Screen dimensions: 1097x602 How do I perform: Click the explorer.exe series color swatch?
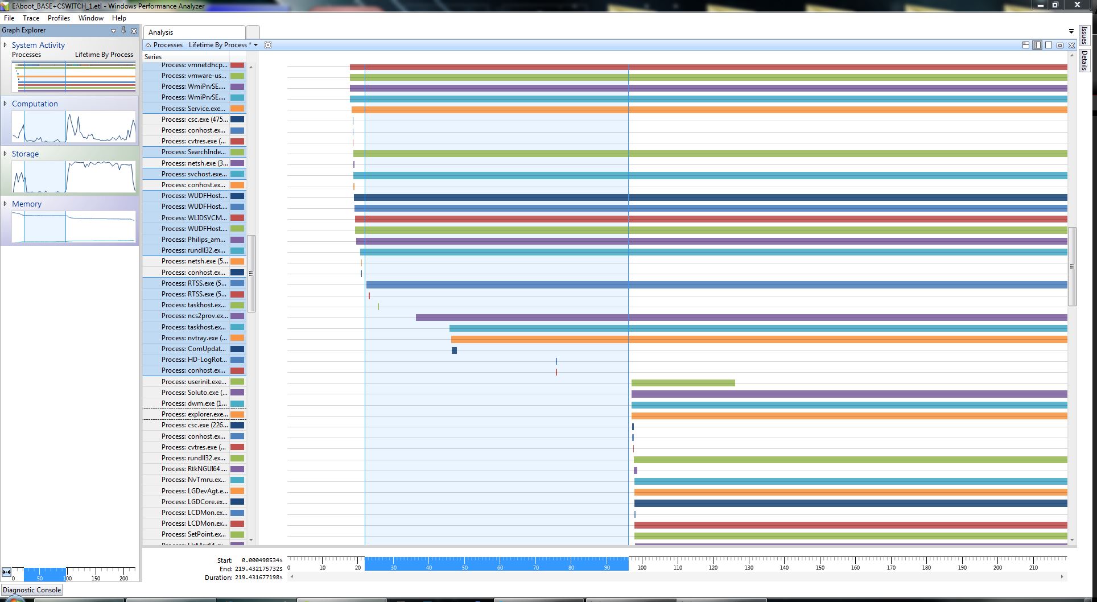[237, 414]
